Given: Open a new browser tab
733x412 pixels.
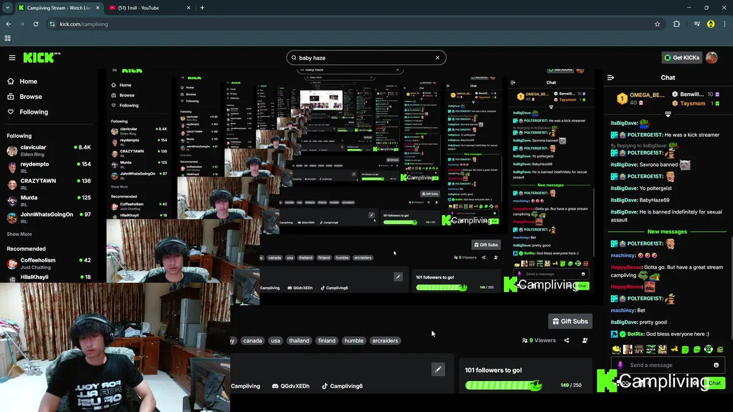Looking at the screenshot, I should 202,8.
